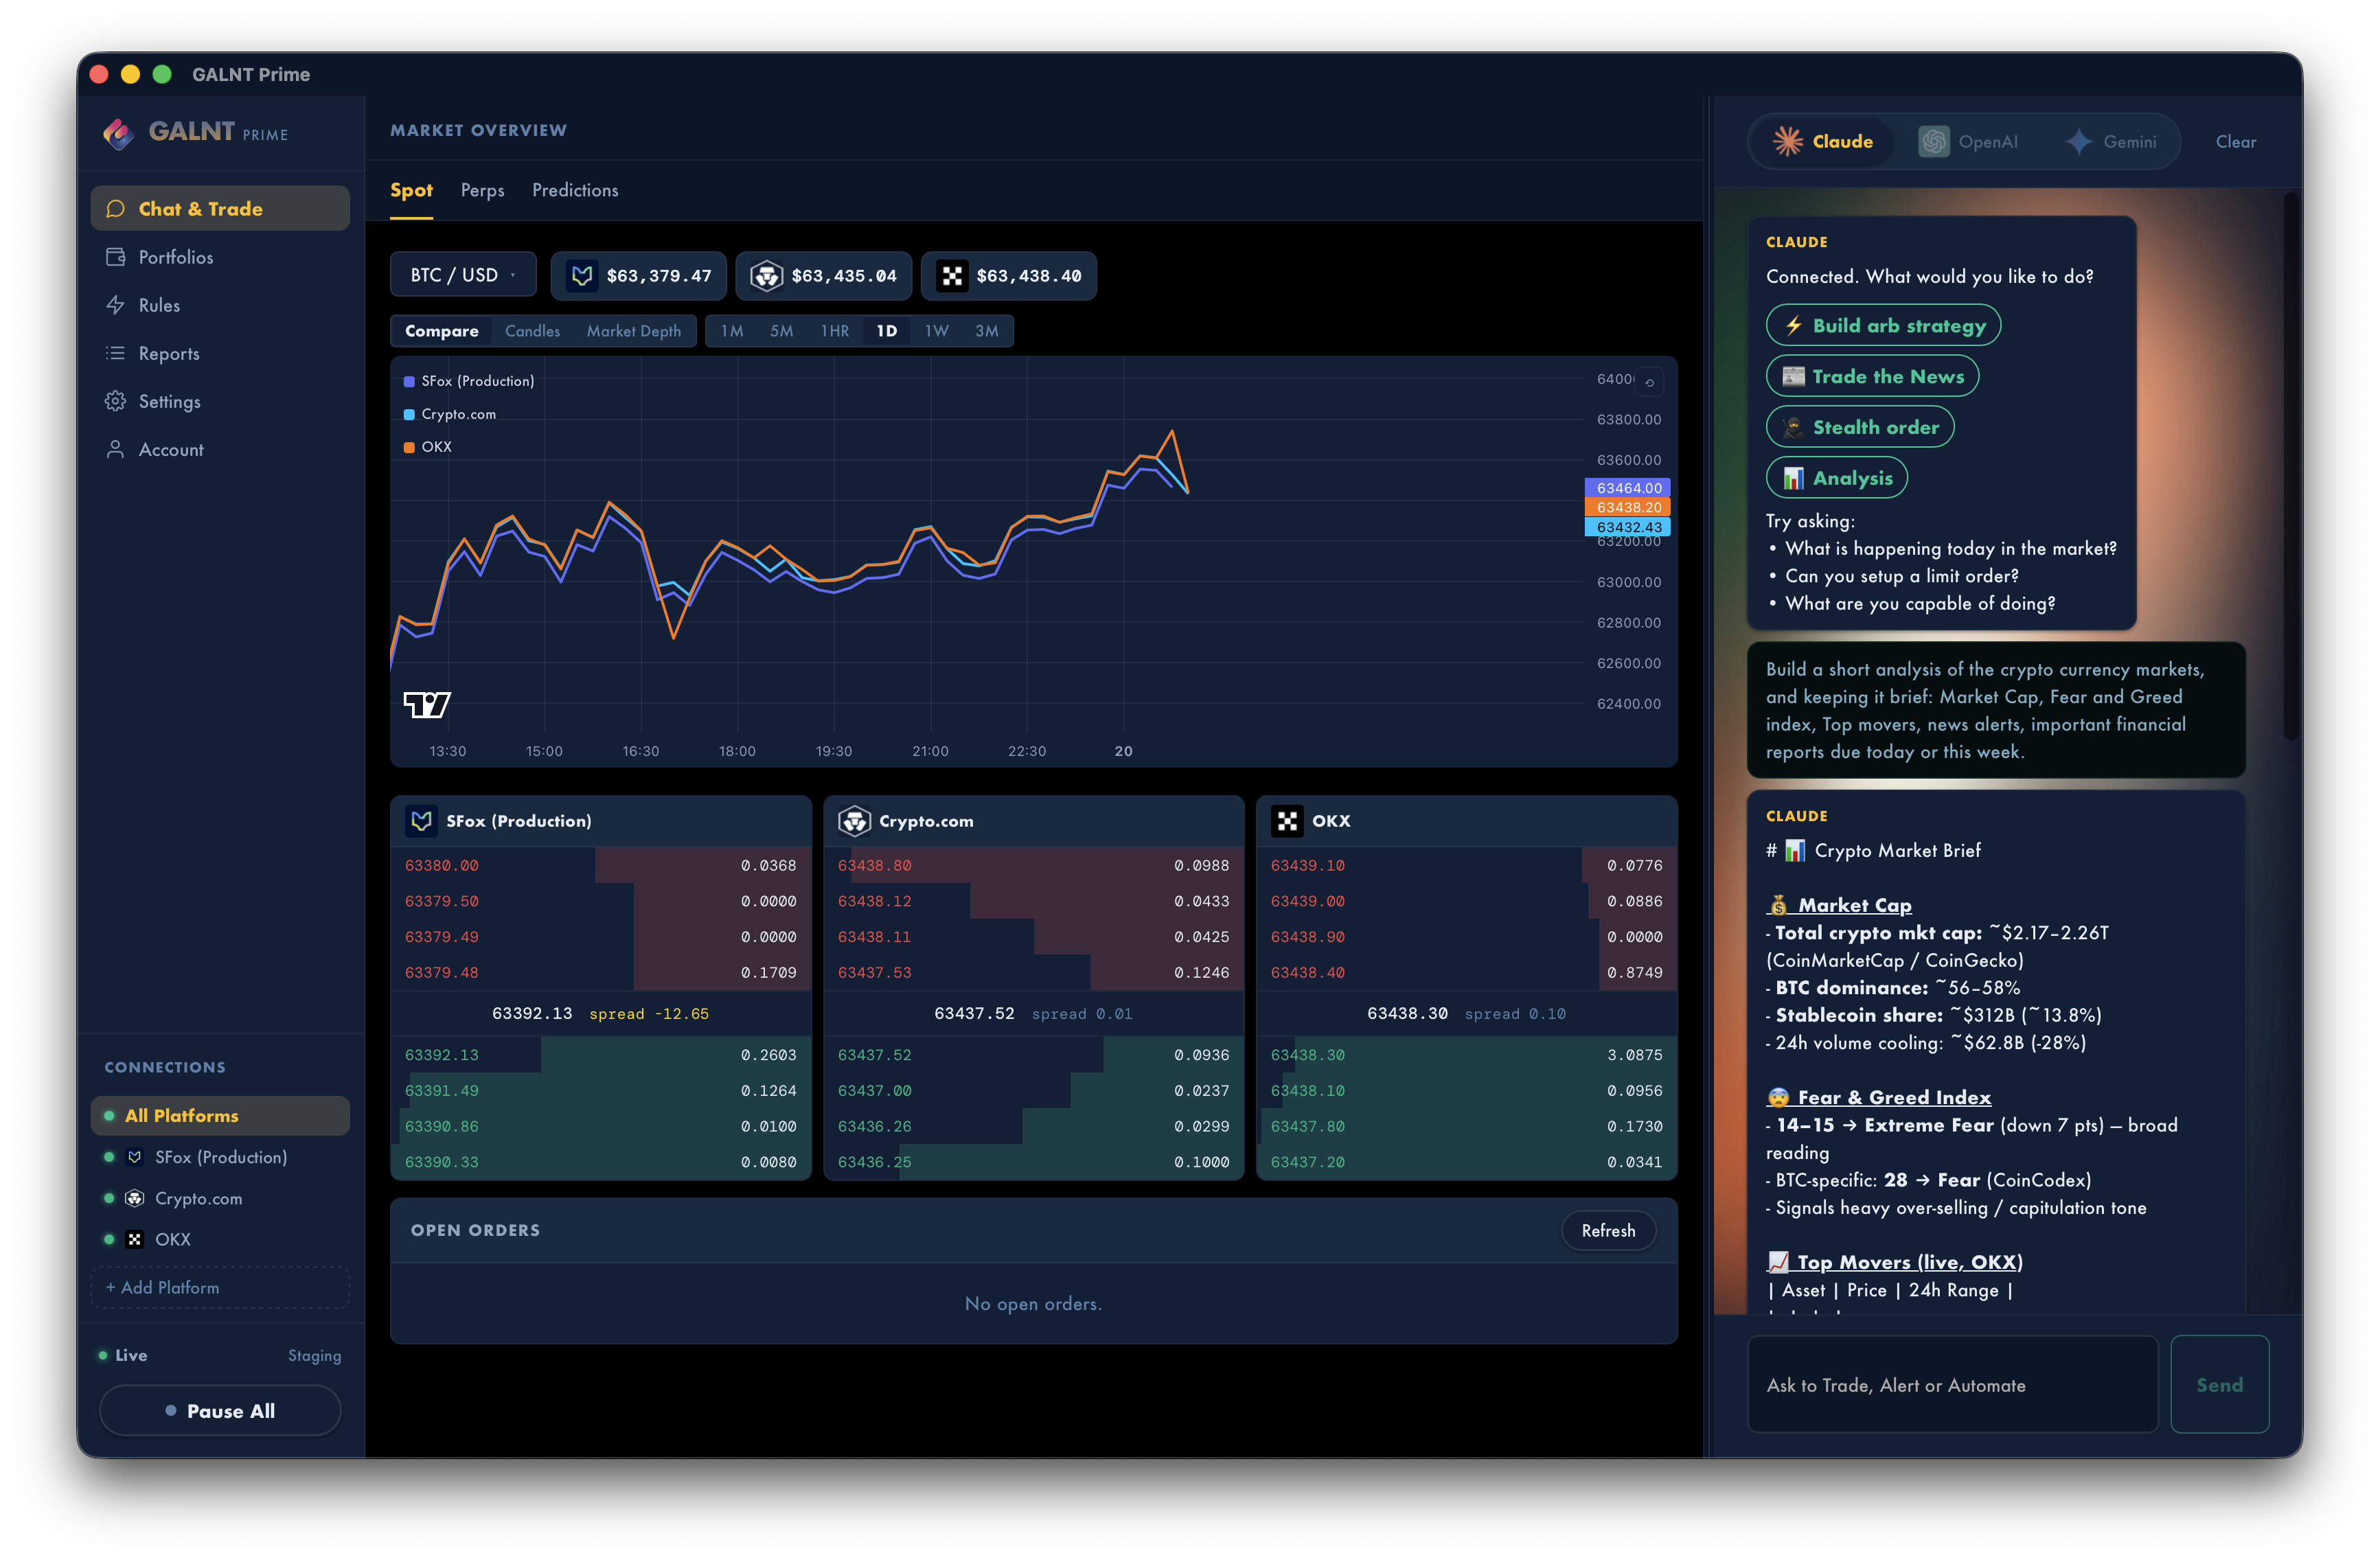Click the chat panel scrollbar
The height and width of the screenshot is (1560, 2380).
pyautogui.click(x=2292, y=467)
